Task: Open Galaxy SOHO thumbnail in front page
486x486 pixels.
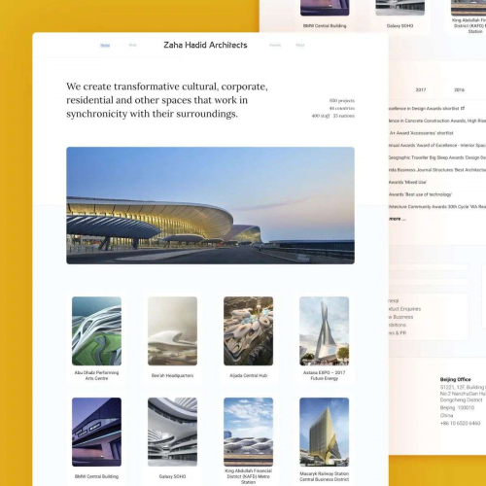Action: (x=172, y=432)
